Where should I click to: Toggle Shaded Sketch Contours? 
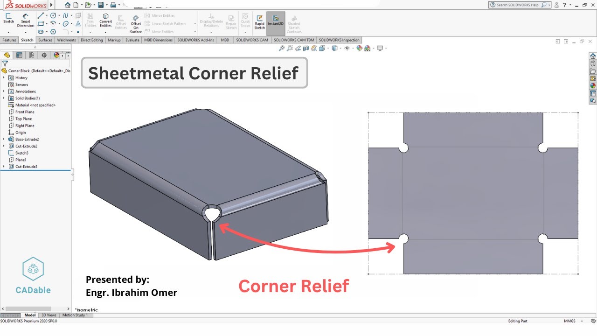pos(294,22)
